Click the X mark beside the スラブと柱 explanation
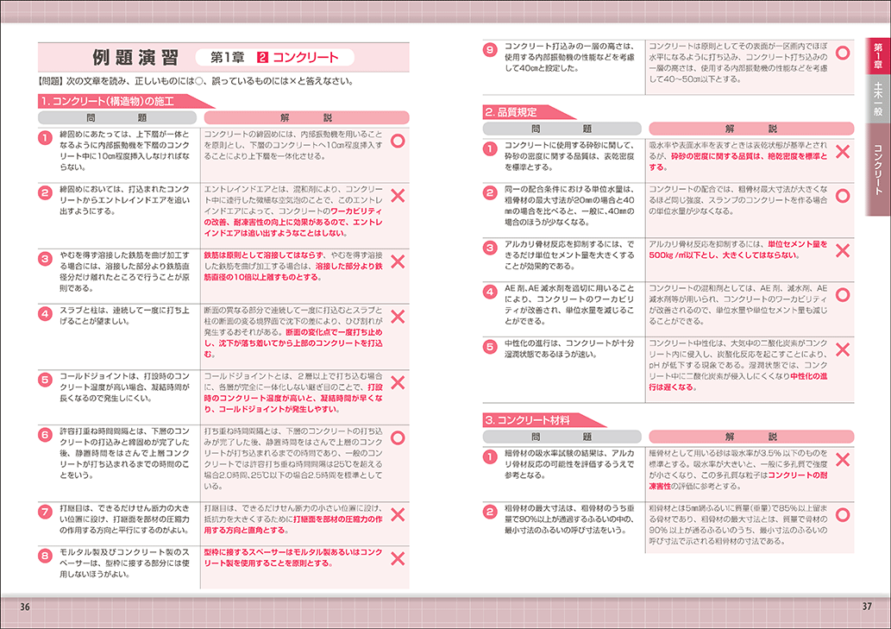Image resolution: width=891 pixels, height=629 pixels. tap(398, 317)
